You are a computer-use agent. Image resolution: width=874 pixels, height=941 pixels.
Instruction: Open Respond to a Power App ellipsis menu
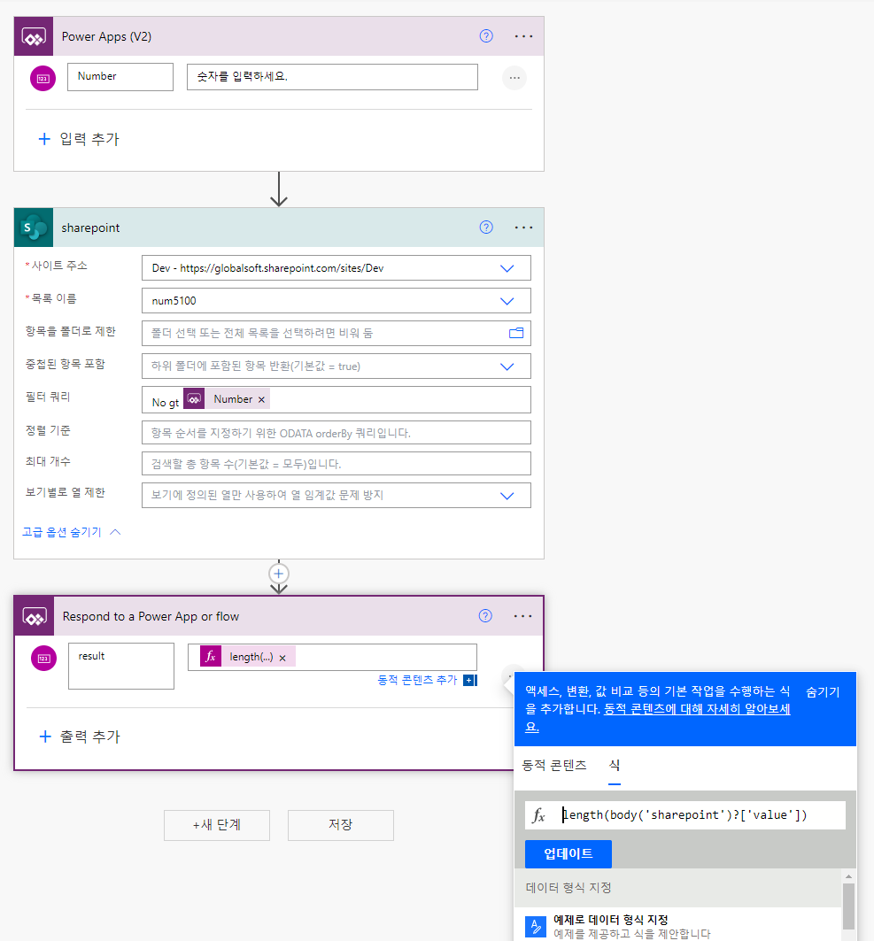click(522, 616)
